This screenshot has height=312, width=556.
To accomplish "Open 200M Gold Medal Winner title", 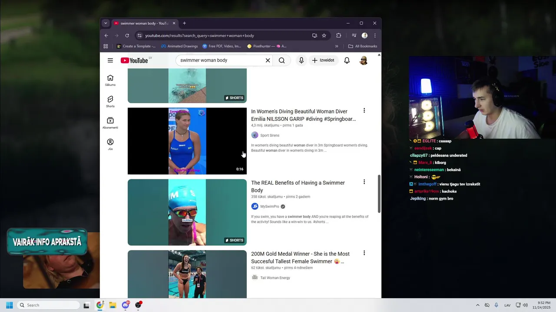I will [300, 257].
